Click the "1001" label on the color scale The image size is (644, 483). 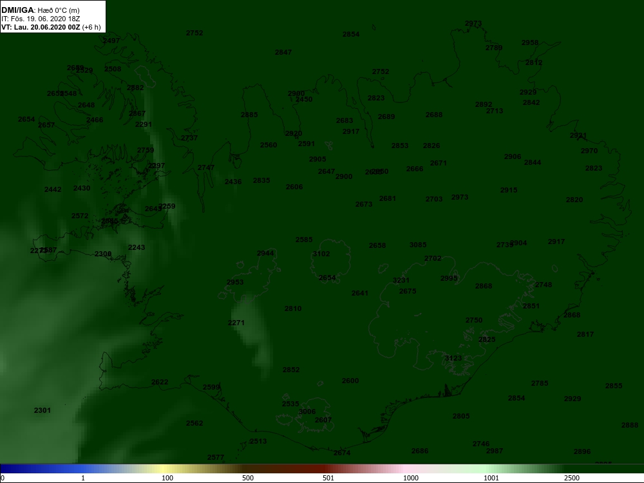pos(491,478)
